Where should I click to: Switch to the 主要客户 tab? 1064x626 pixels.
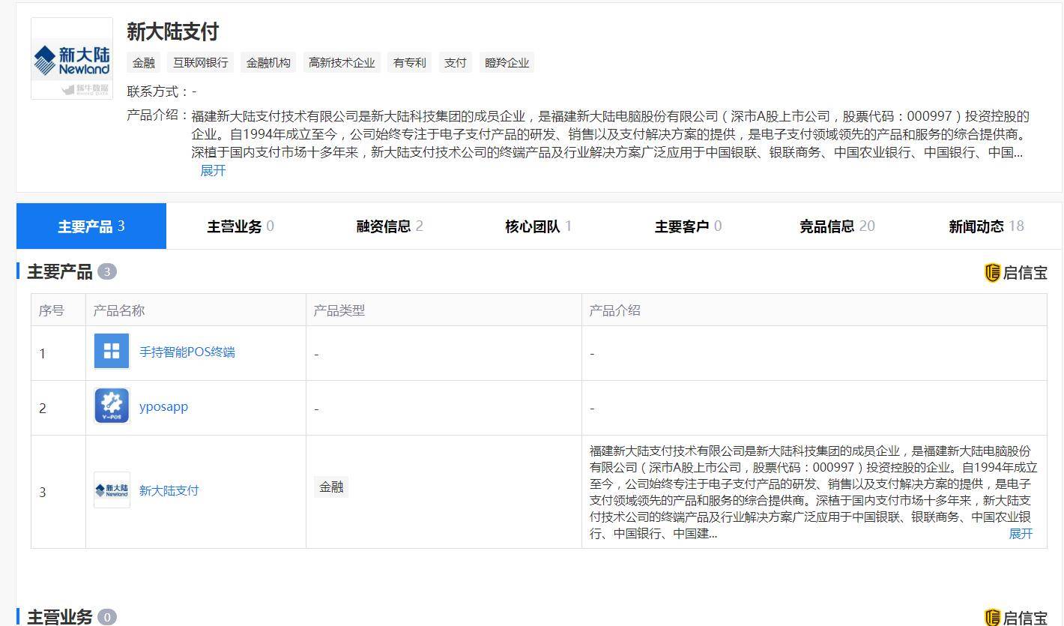pos(688,226)
